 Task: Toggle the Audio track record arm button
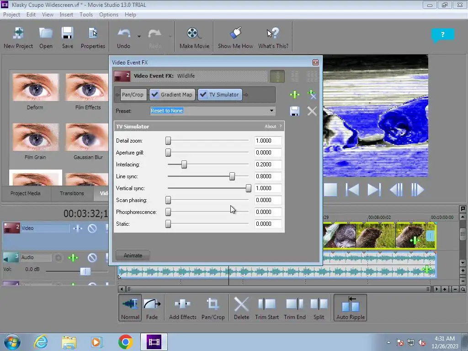pos(58,258)
